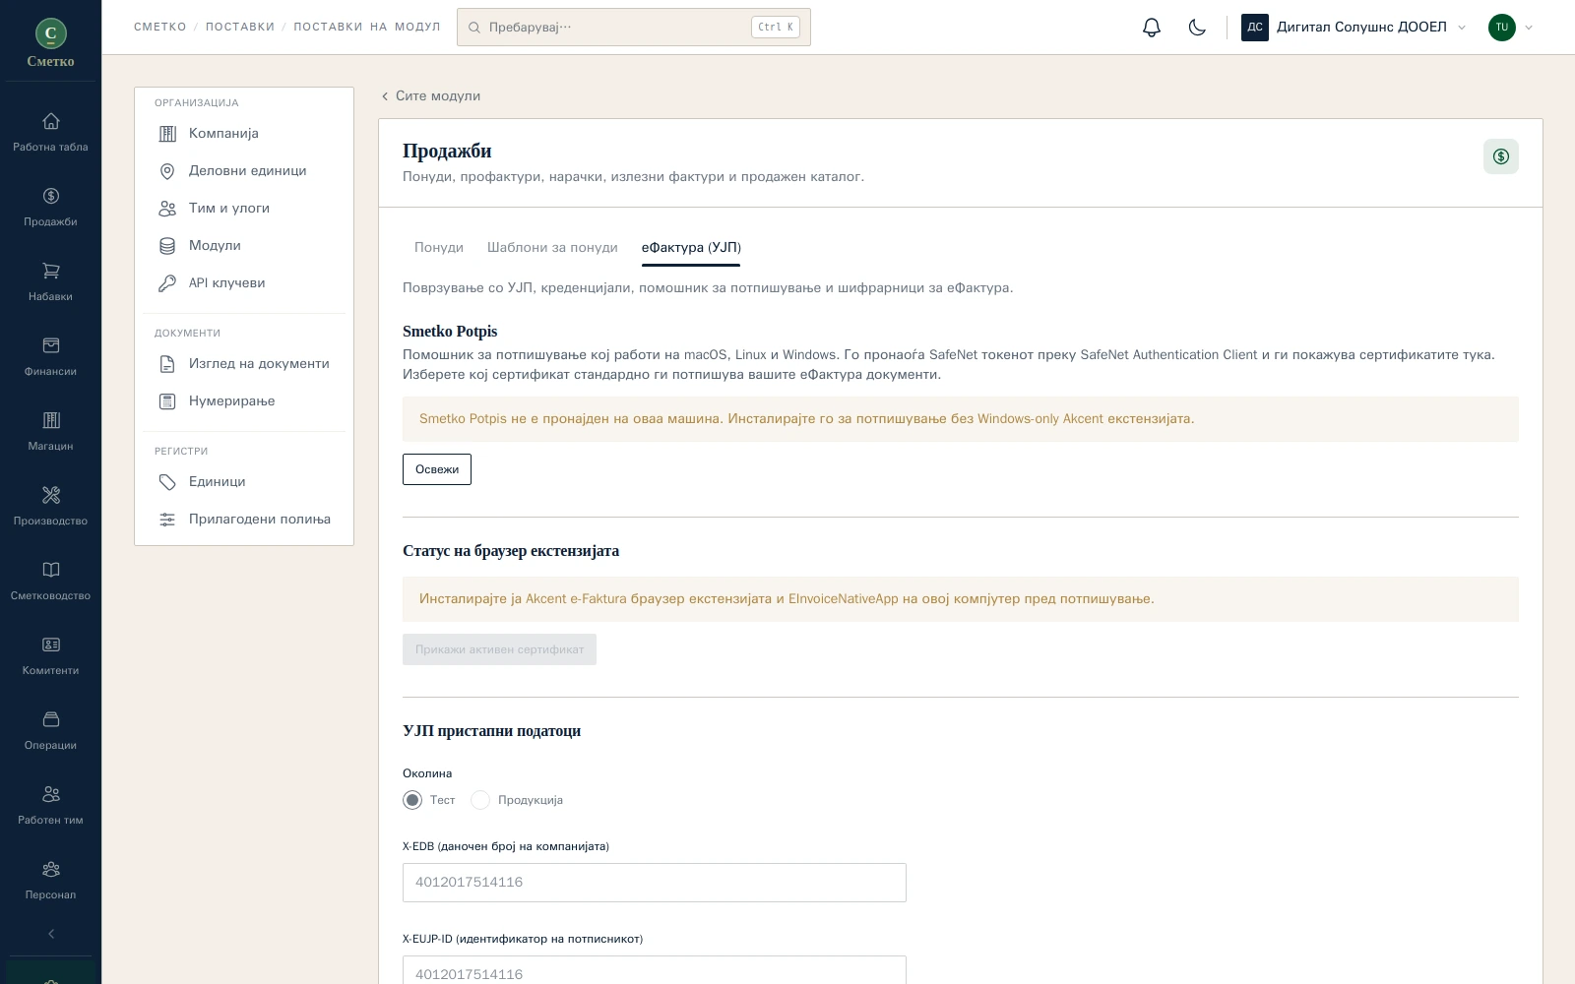Open Тим и улоги settings

(244, 209)
